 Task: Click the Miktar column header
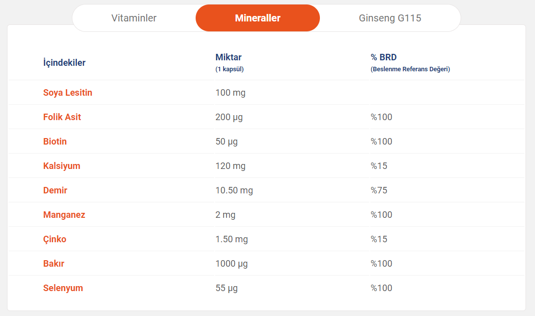(228, 57)
